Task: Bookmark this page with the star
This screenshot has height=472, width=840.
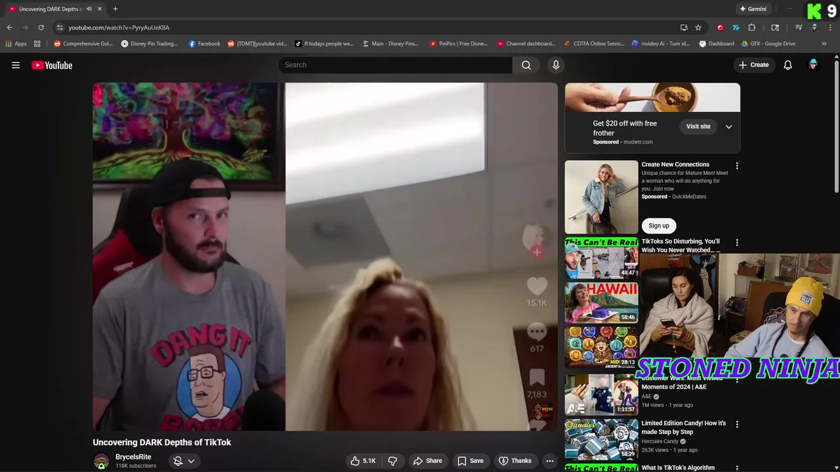Action: pos(698,28)
